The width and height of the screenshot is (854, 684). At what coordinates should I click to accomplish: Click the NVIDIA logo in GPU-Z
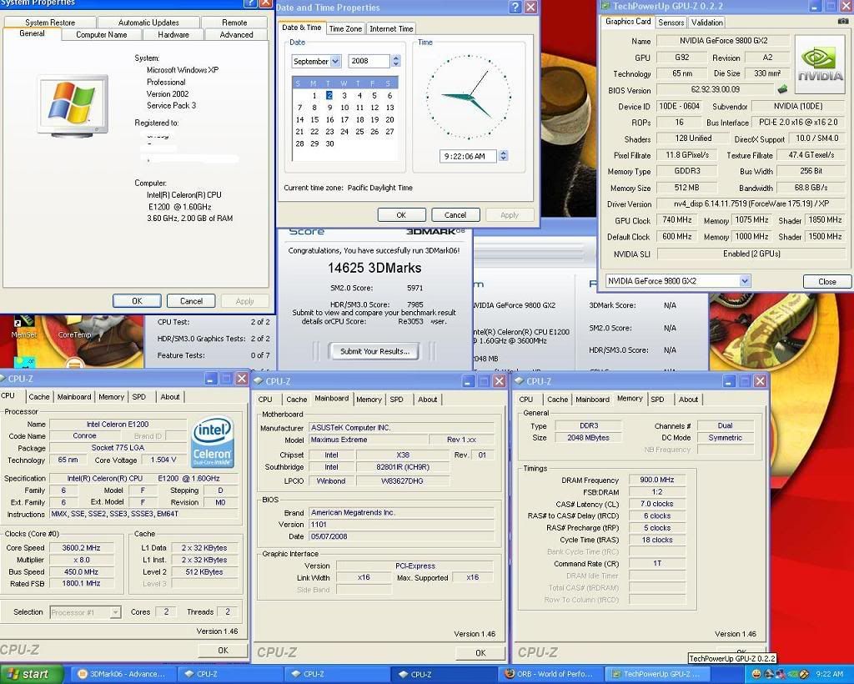pyautogui.click(x=820, y=65)
